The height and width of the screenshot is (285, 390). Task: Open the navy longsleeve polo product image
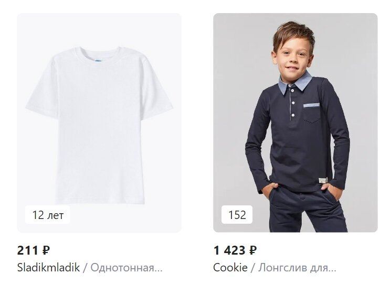point(296,123)
